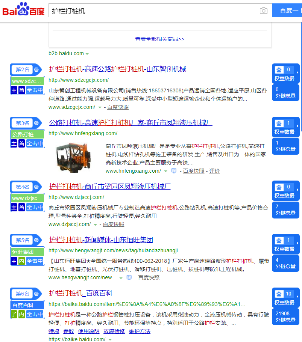The width and height of the screenshot is (302, 342).
Task: Expand dropdown arrow after www.hengwangjt.com/new...
Action: (121, 278)
